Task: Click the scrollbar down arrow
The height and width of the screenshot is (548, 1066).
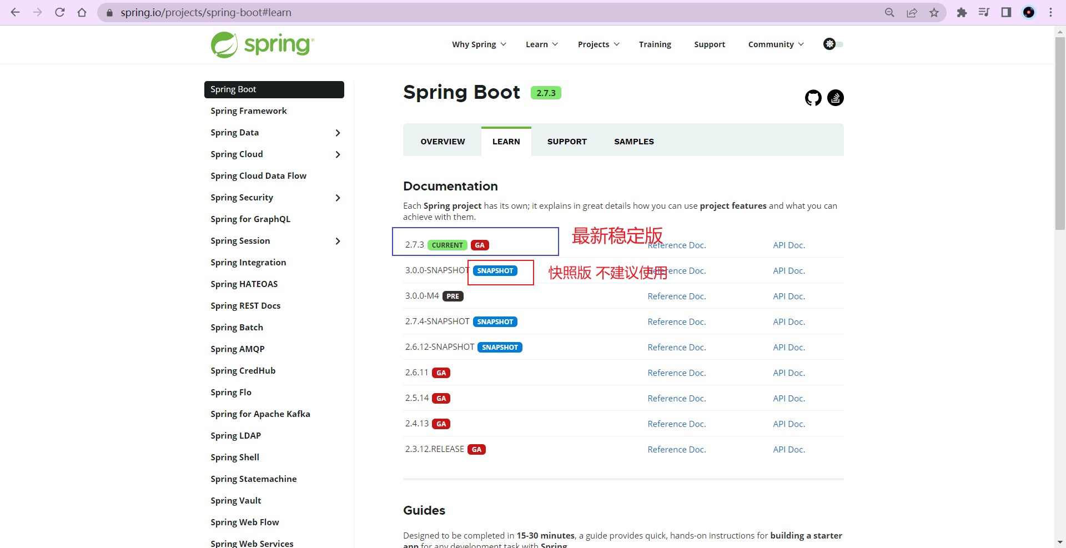Action: point(1060,542)
